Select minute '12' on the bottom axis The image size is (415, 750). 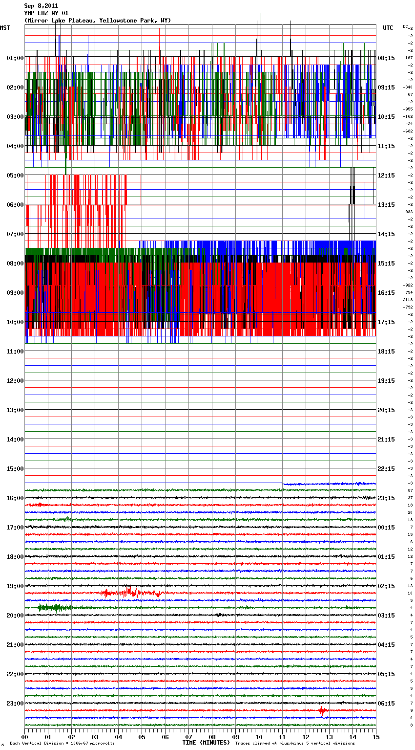tap(306, 737)
